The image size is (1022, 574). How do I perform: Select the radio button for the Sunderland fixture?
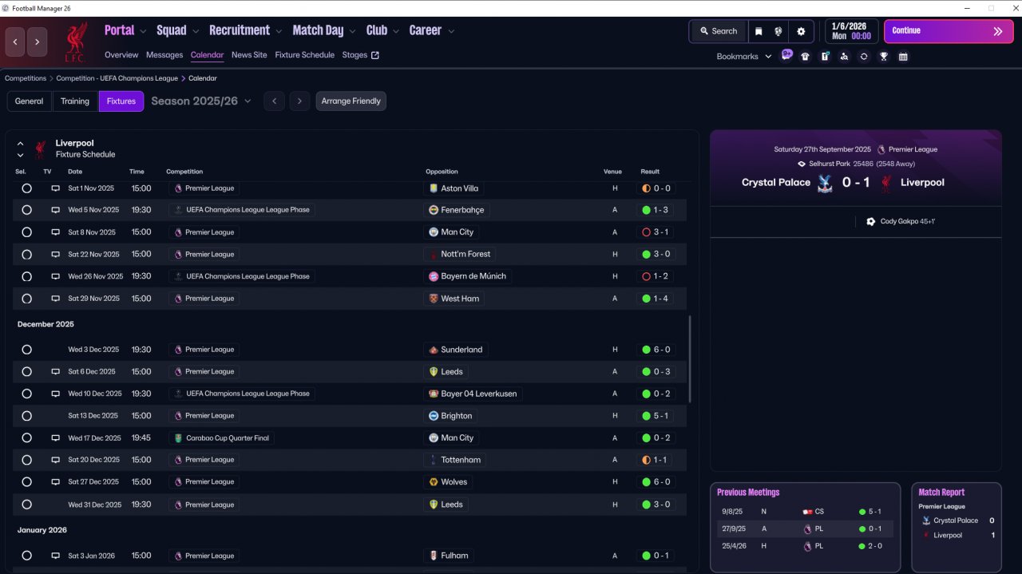pos(26,350)
